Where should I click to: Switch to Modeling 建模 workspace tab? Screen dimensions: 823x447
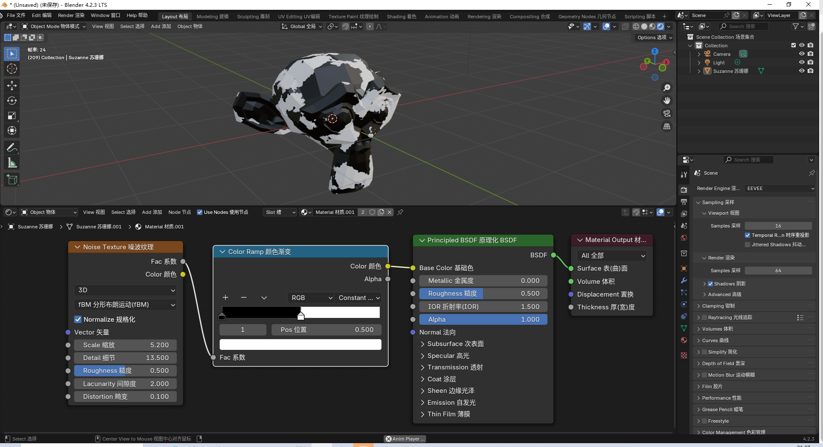212,17
